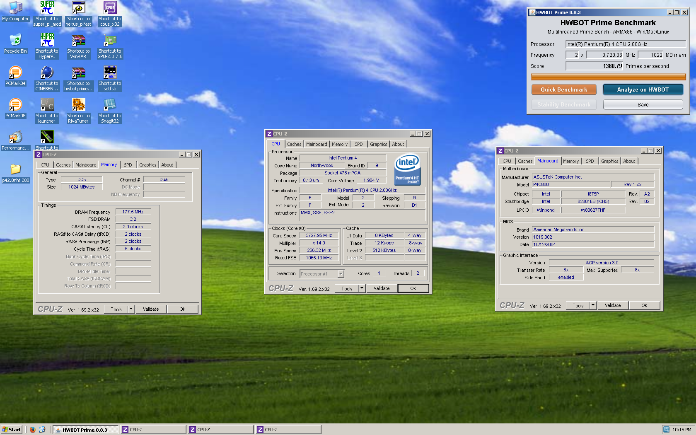Launch the super_pi_mod shortcut icon
Image resolution: width=696 pixels, height=435 pixels.
(x=47, y=14)
